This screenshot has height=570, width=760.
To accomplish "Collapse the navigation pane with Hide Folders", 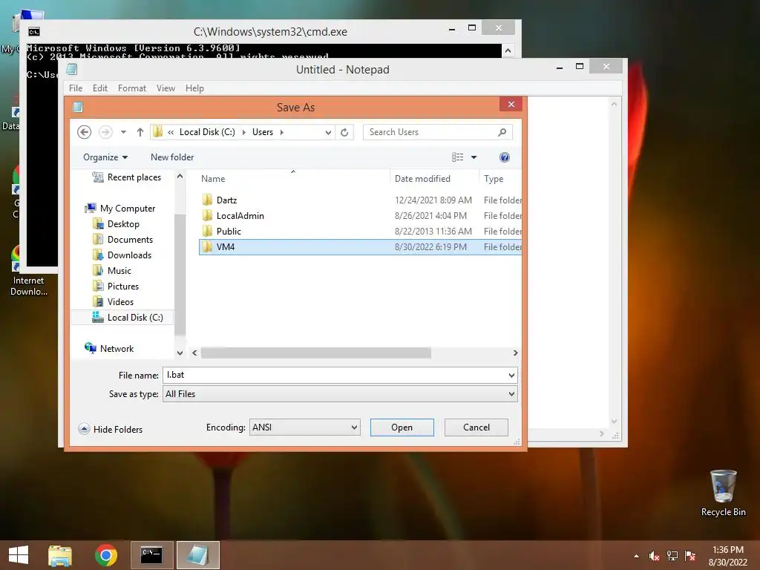I will 111,429.
